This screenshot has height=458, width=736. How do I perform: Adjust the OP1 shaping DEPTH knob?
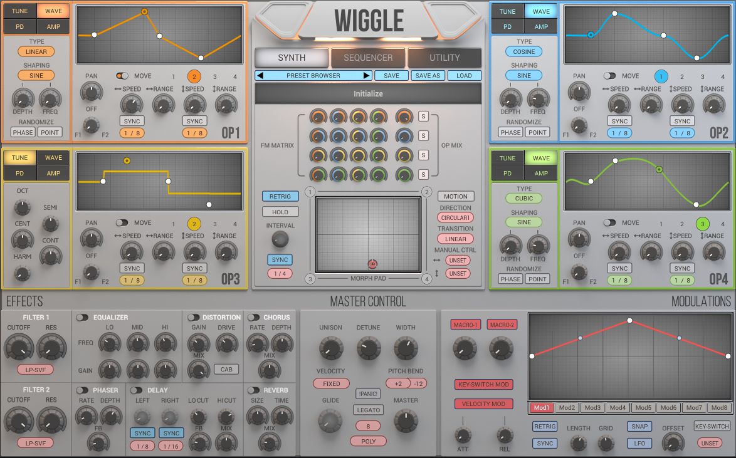[23, 98]
